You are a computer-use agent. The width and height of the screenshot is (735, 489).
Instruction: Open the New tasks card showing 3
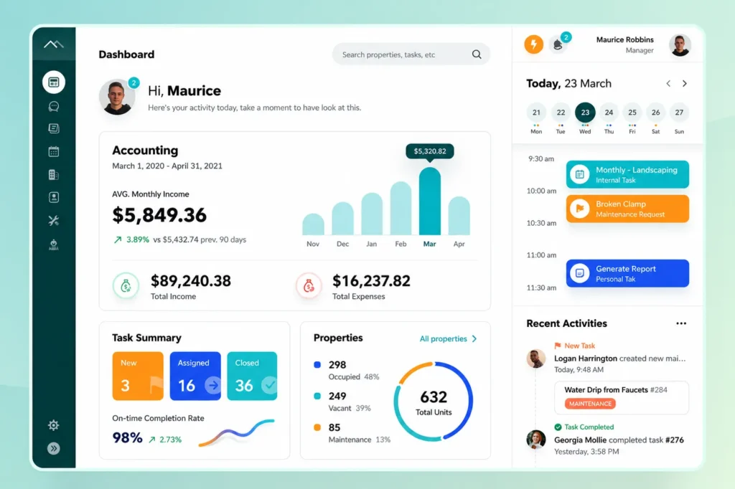pyautogui.click(x=138, y=376)
